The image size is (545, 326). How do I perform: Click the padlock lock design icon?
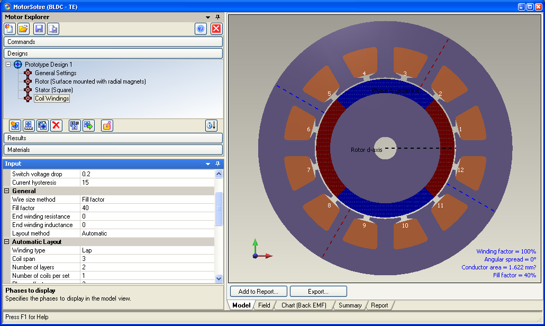click(x=107, y=125)
